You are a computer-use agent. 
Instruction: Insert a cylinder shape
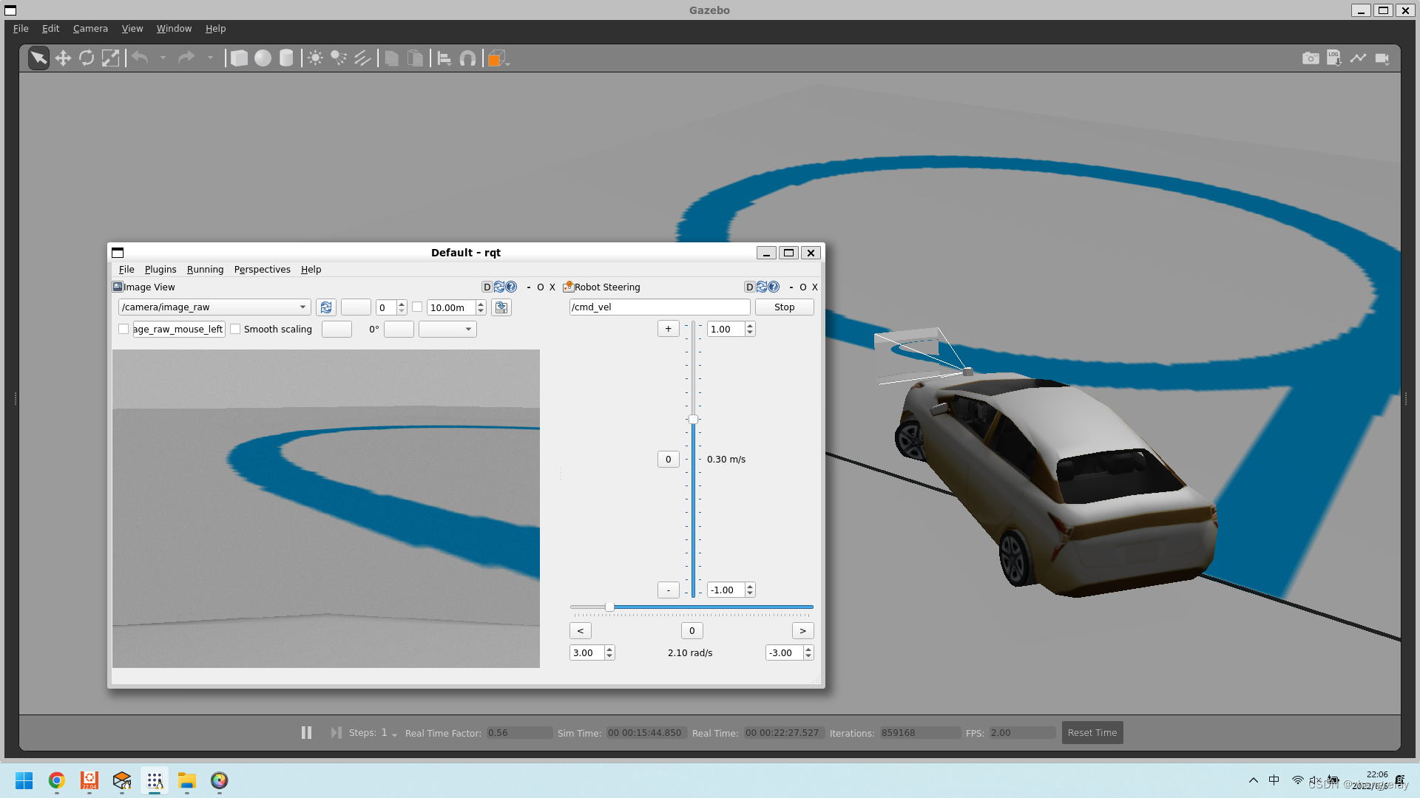tap(286, 58)
